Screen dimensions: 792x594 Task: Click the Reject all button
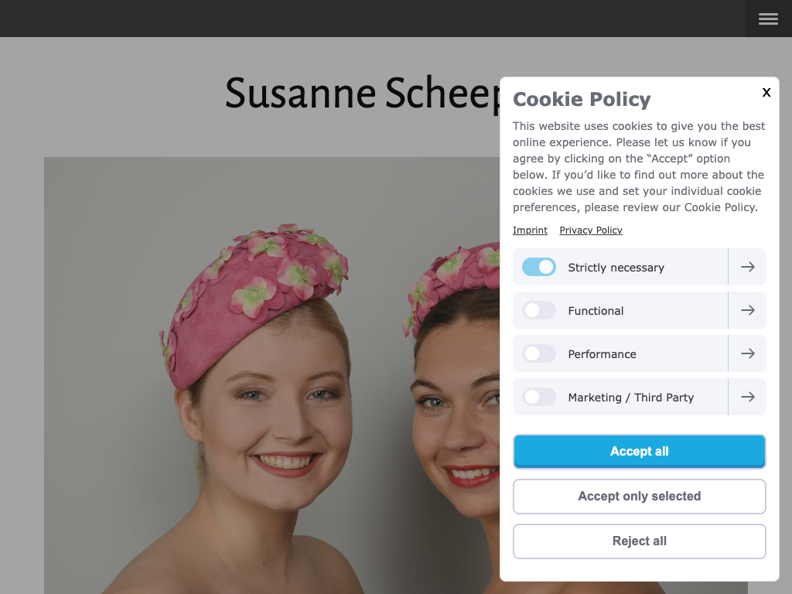pyautogui.click(x=639, y=541)
